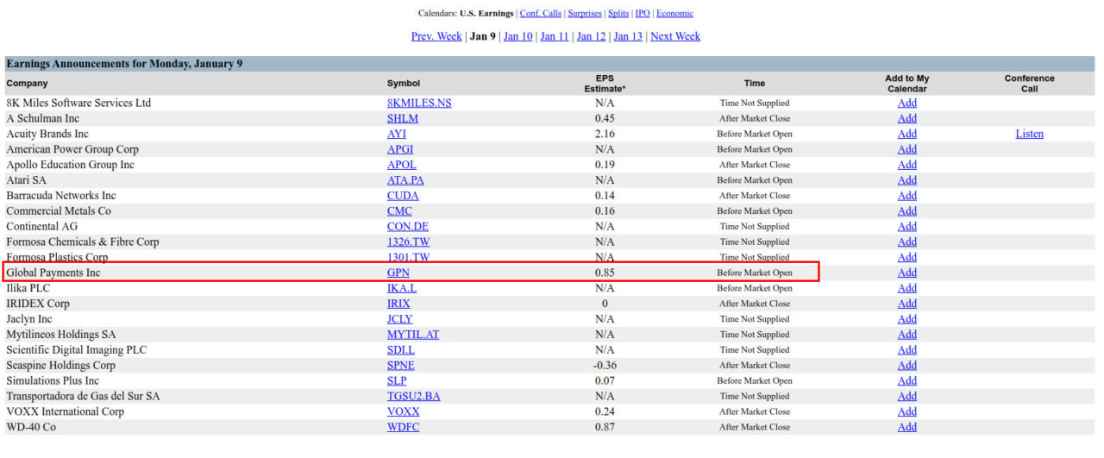Switch to Jan 10 earnings
Screen dimensions: 1104x458
[517, 36]
